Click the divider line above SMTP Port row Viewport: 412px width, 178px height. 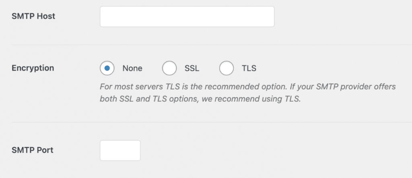click(x=212, y=122)
